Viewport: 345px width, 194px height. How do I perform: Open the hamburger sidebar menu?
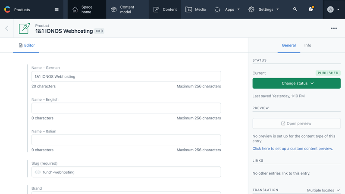click(x=56, y=9)
